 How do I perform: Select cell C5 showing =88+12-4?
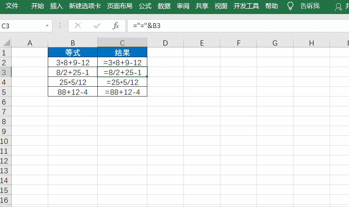pos(122,92)
